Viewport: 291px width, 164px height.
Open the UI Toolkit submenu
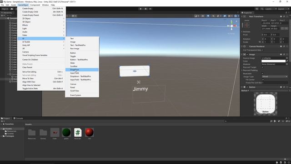[41, 42]
